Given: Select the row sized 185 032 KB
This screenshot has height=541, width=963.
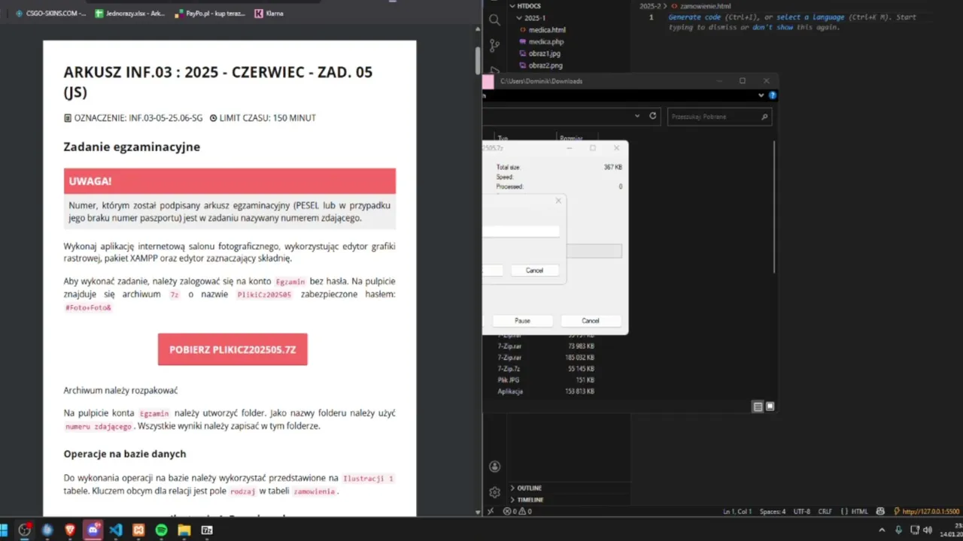Looking at the screenshot, I should (x=545, y=358).
